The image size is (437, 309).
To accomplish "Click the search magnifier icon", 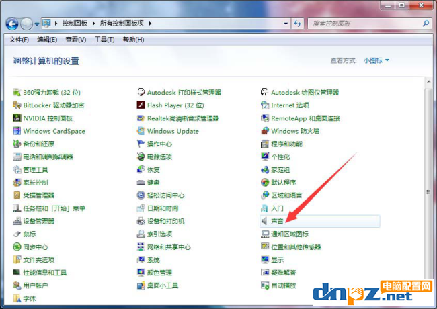I will 426,24.
